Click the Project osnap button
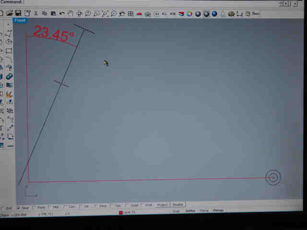 (162, 205)
